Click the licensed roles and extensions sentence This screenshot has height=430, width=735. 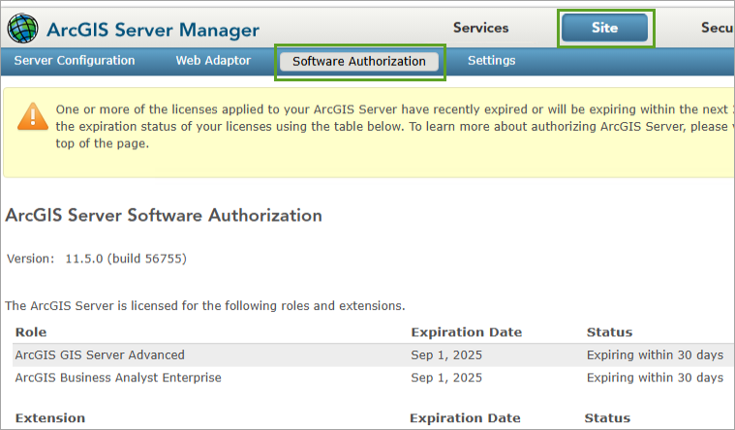(205, 306)
